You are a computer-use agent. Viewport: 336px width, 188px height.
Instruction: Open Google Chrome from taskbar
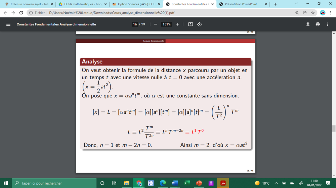pyautogui.click(x=139, y=183)
